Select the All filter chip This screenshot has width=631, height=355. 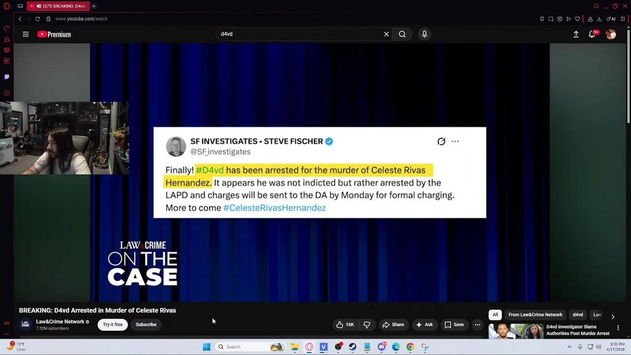point(495,315)
